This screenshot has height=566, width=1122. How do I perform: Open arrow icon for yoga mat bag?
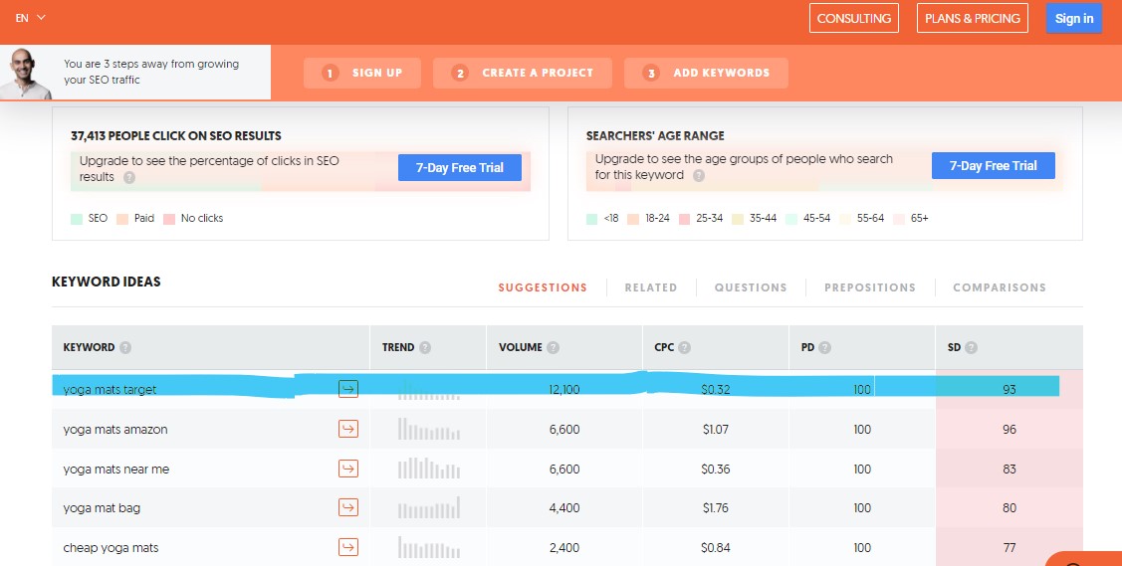[347, 507]
